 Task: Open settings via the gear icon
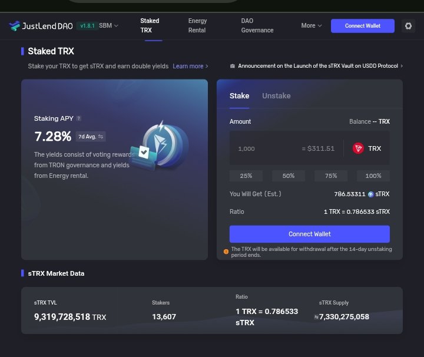click(x=408, y=26)
